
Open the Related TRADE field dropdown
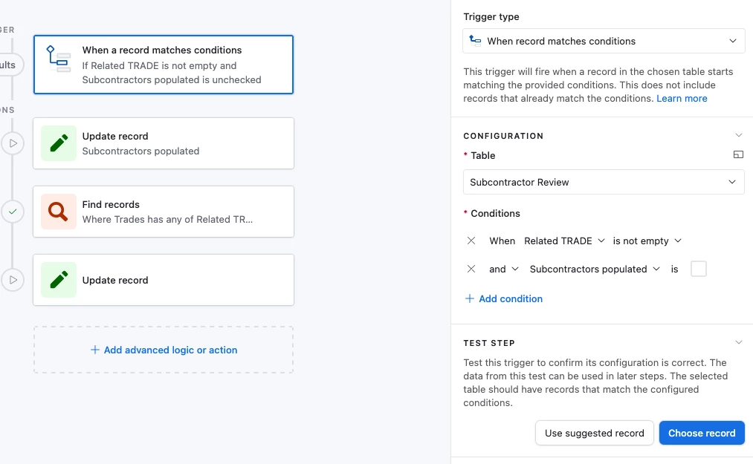pos(564,241)
